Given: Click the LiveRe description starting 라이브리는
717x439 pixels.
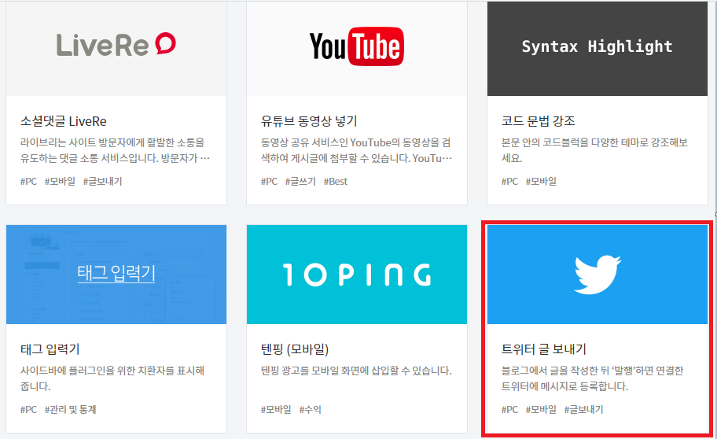Looking at the screenshot, I should [115, 150].
